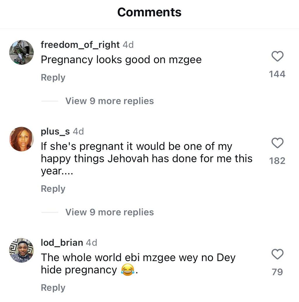Open lod_brian's profile picture
This screenshot has width=299, height=302.
coord(22,250)
